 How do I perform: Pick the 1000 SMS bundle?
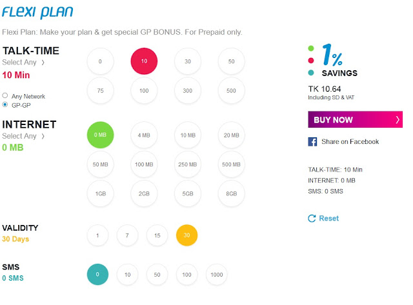point(217,275)
